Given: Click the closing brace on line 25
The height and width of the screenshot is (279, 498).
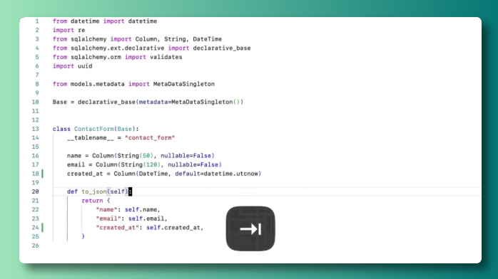Looking at the screenshot, I should click(x=83, y=236).
